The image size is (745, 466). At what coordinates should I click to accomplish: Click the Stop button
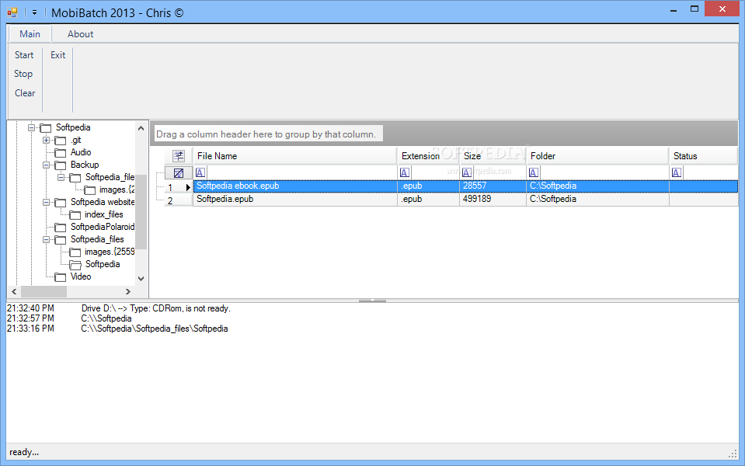(x=23, y=74)
